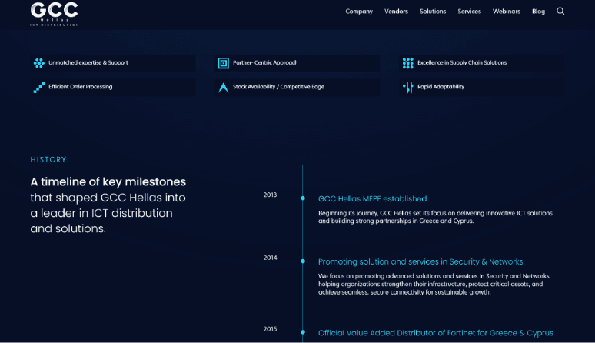Screen dimensions: 595x343
Task: Click the Partner-Centric Approach square icon
Action: coord(223,63)
